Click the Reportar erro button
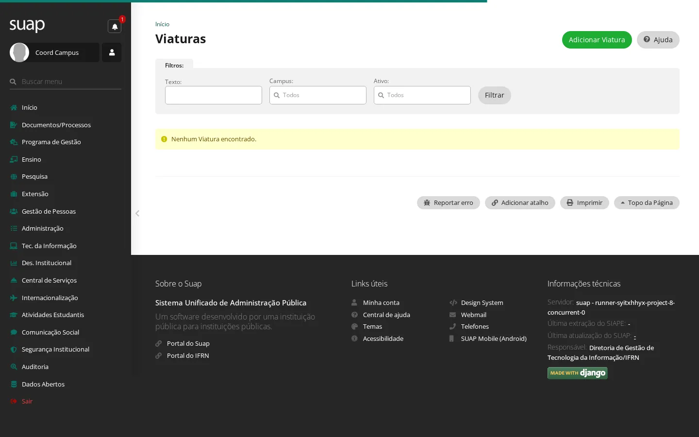This screenshot has width=699, height=437. tap(448, 203)
